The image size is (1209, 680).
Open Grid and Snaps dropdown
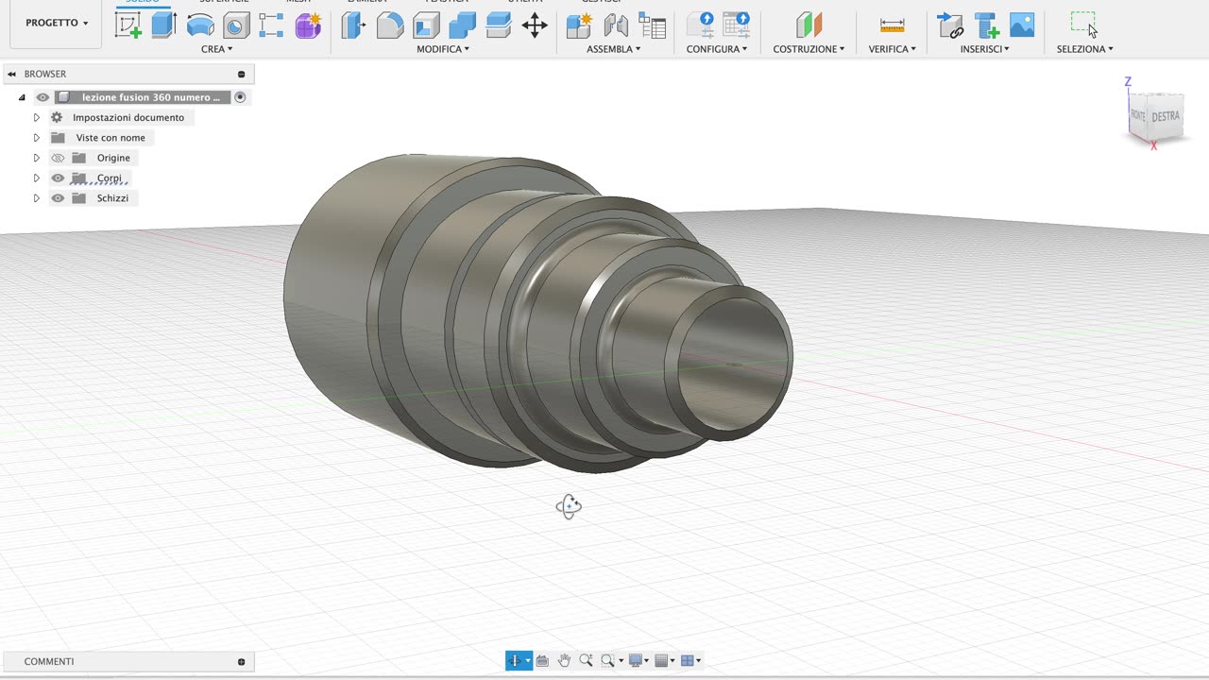665,661
